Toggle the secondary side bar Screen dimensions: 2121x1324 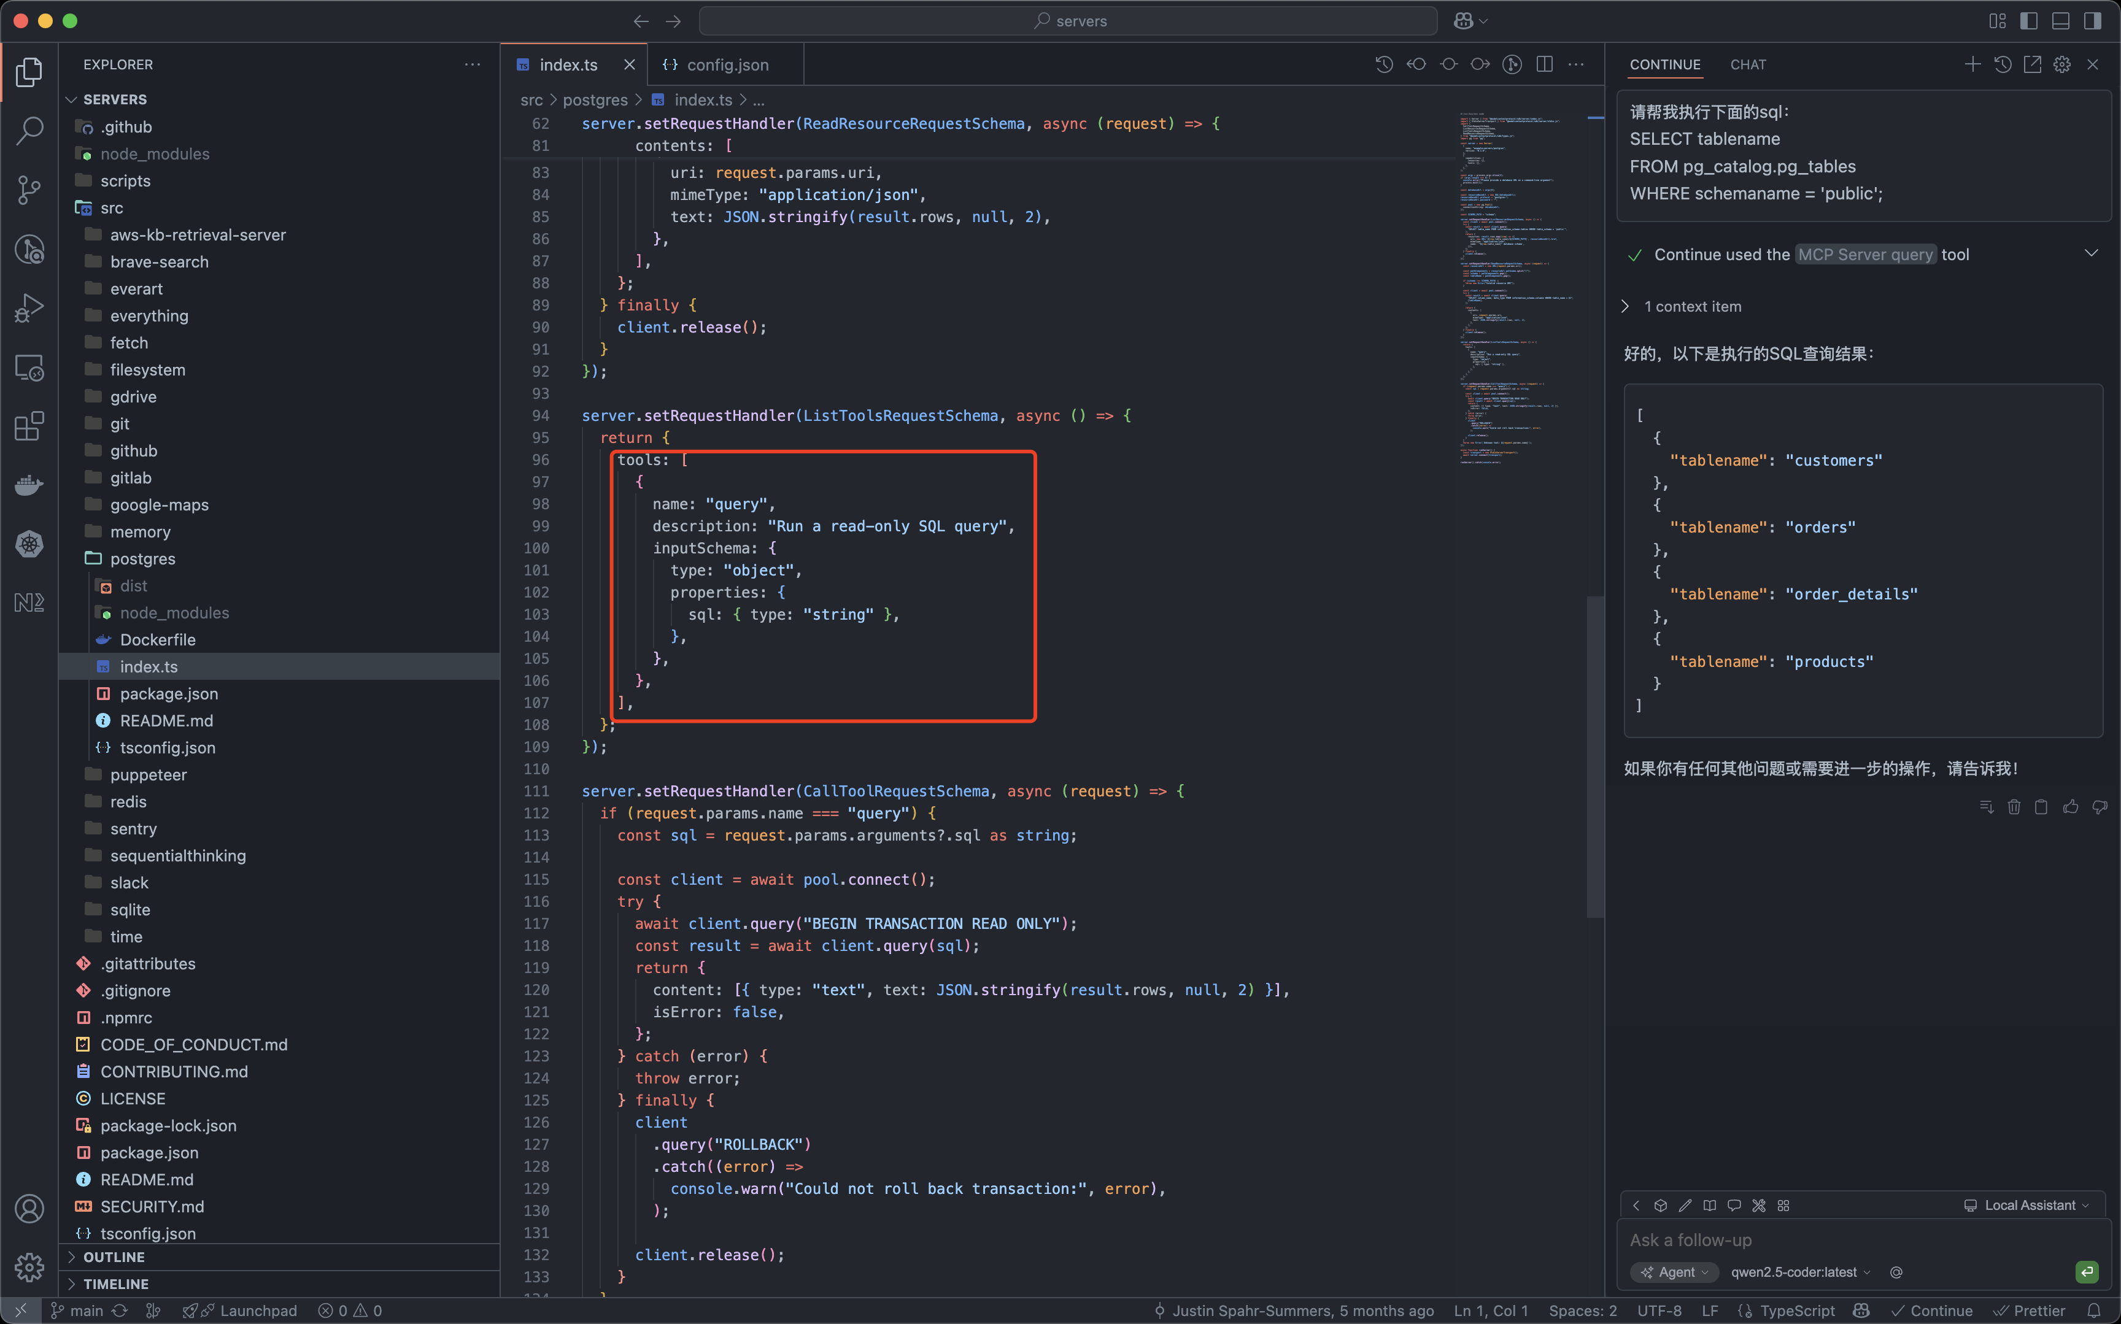click(x=2092, y=21)
